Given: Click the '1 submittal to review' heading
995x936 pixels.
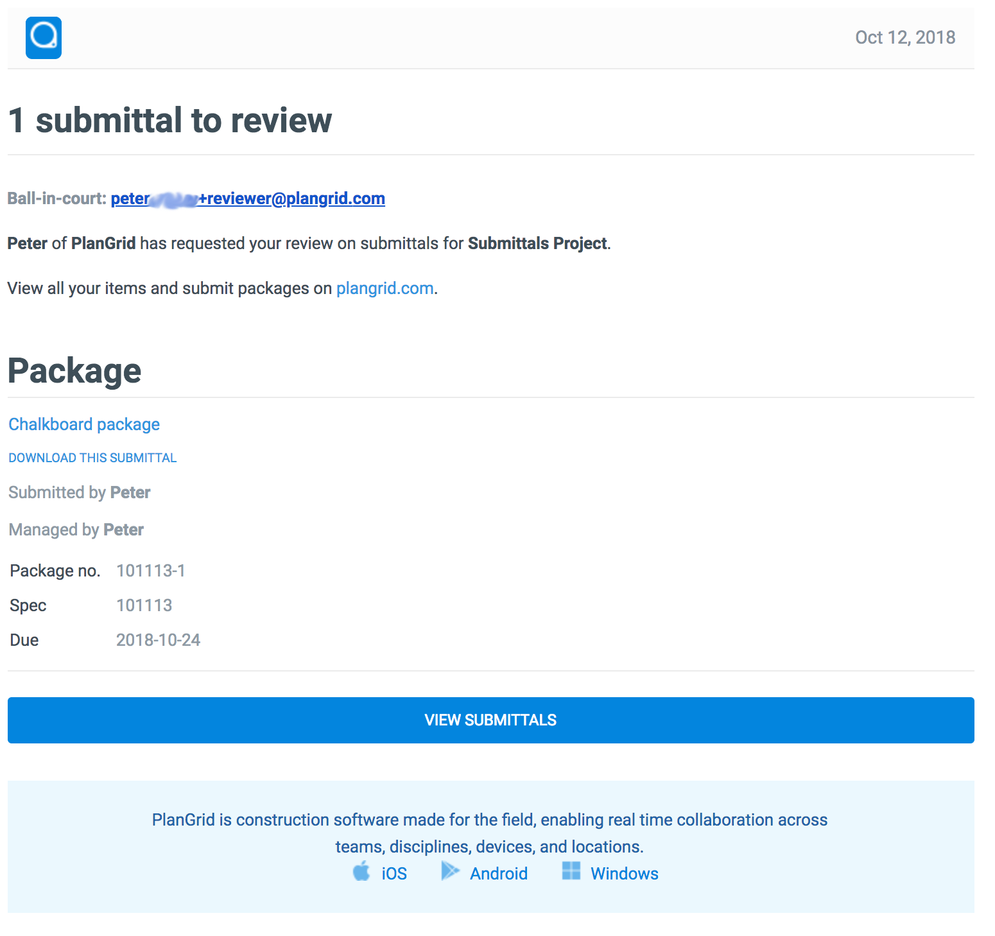Looking at the screenshot, I should [170, 120].
